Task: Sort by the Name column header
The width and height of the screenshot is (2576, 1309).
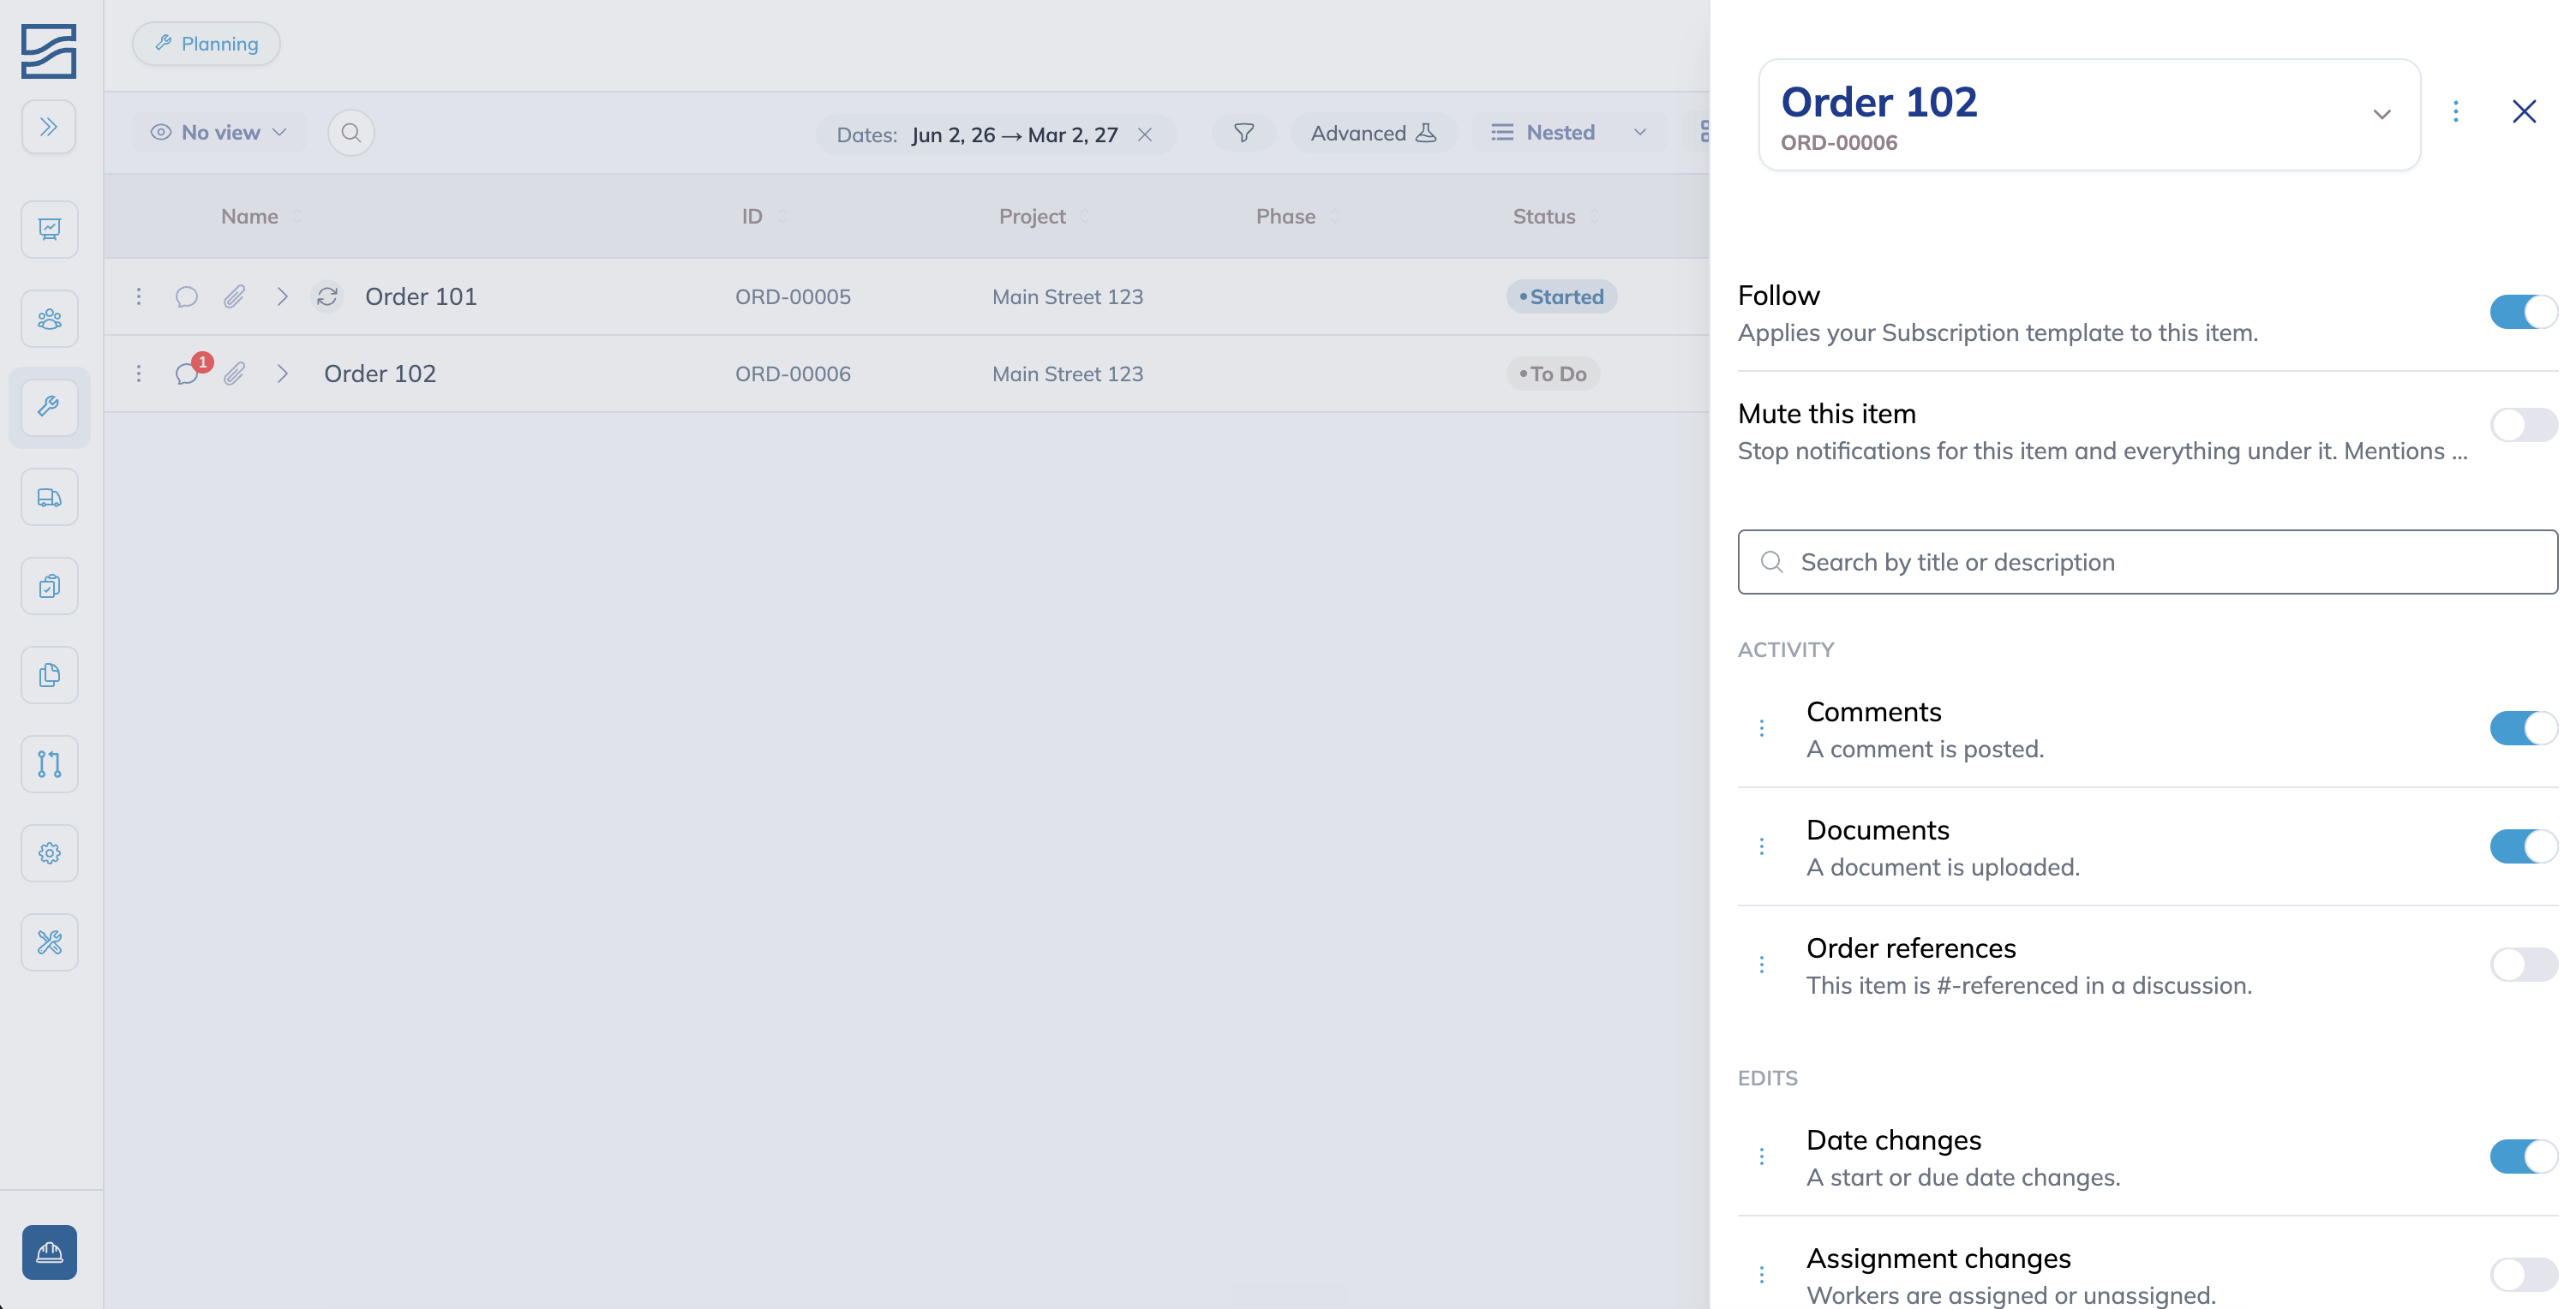Action: click(x=261, y=216)
